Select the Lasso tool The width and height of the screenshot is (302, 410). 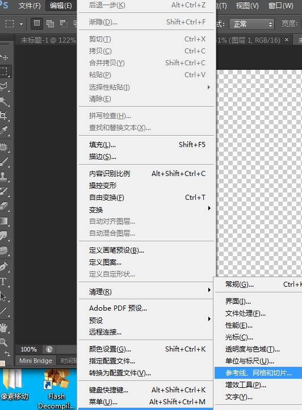(4, 86)
